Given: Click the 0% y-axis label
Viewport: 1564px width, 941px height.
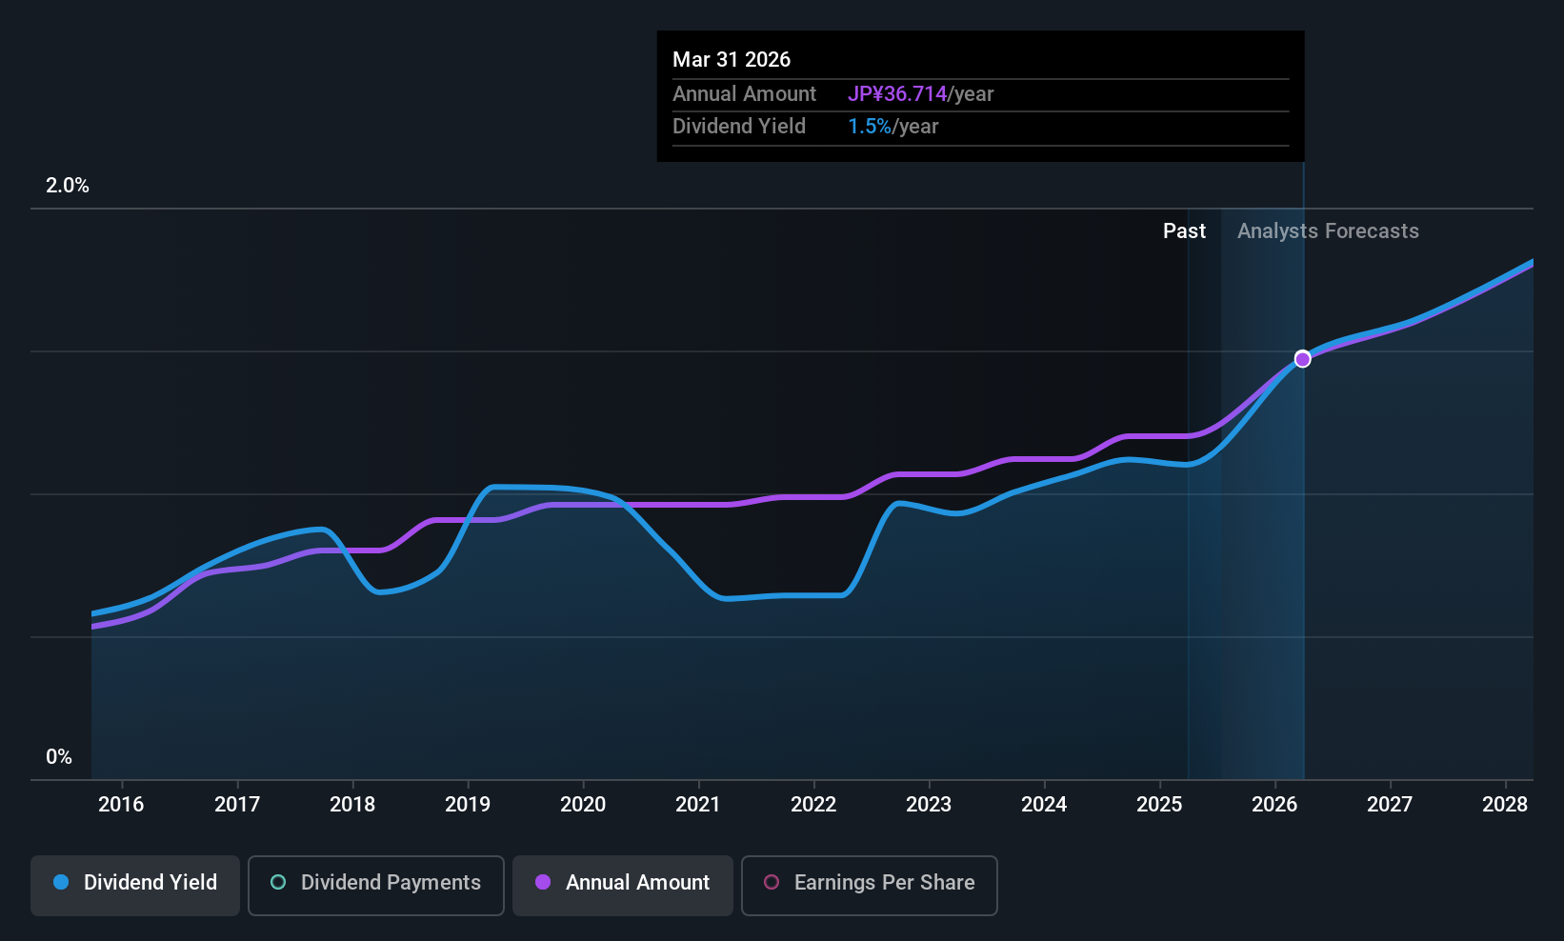Looking at the screenshot, I should [x=59, y=757].
